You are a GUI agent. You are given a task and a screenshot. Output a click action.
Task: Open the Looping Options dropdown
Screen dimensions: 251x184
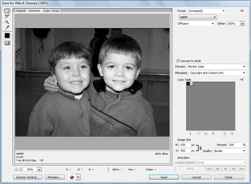click(x=221, y=162)
